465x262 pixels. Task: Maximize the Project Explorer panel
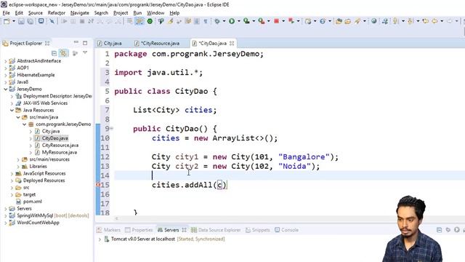(85, 43)
